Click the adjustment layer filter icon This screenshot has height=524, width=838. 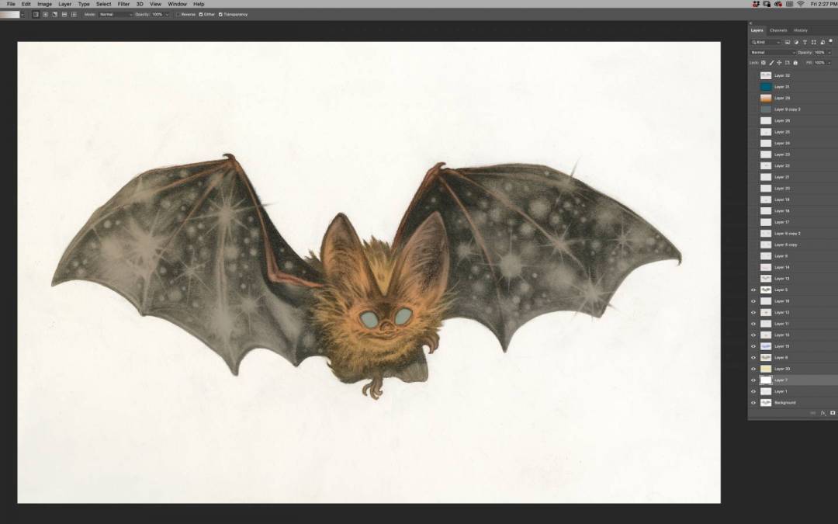click(796, 42)
